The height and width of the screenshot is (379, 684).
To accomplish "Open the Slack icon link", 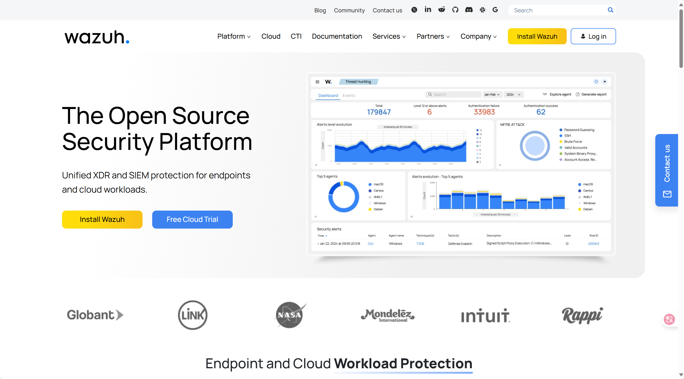I will pyautogui.click(x=482, y=10).
